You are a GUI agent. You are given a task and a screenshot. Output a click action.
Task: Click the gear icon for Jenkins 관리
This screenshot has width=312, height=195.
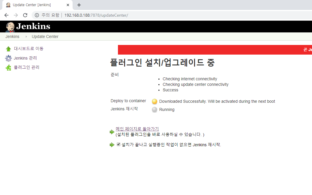(x=8, y=58)
